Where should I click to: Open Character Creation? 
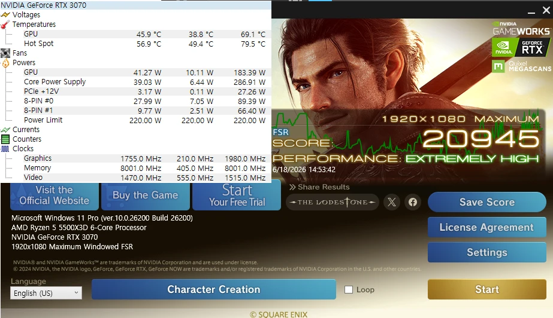coord(214,289)
